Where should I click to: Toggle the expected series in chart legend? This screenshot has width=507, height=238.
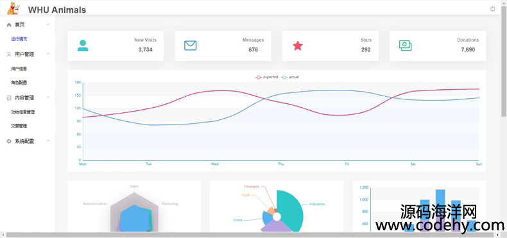click(266, 77)
